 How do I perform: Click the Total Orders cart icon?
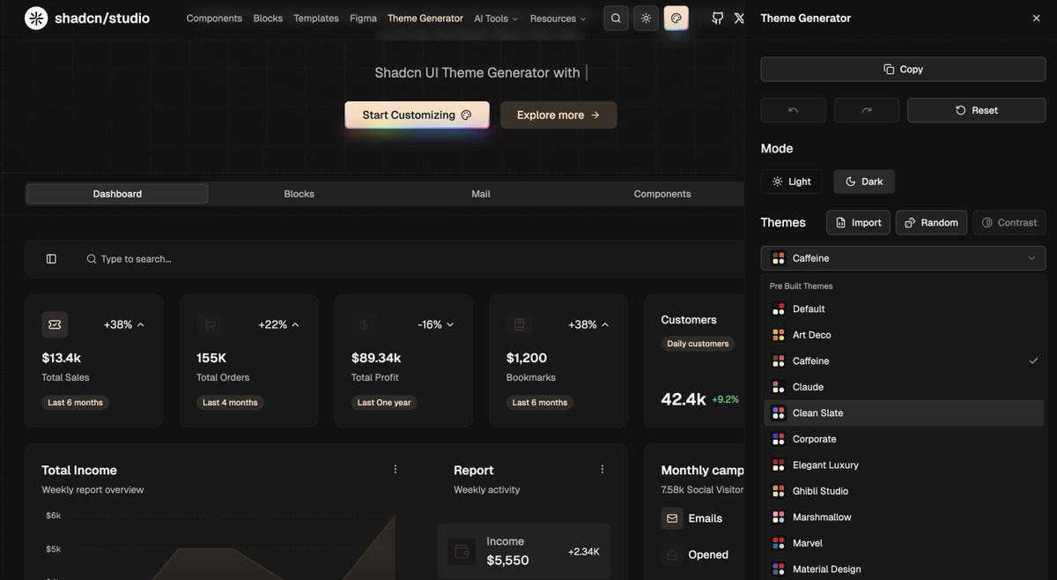point(210,324)
